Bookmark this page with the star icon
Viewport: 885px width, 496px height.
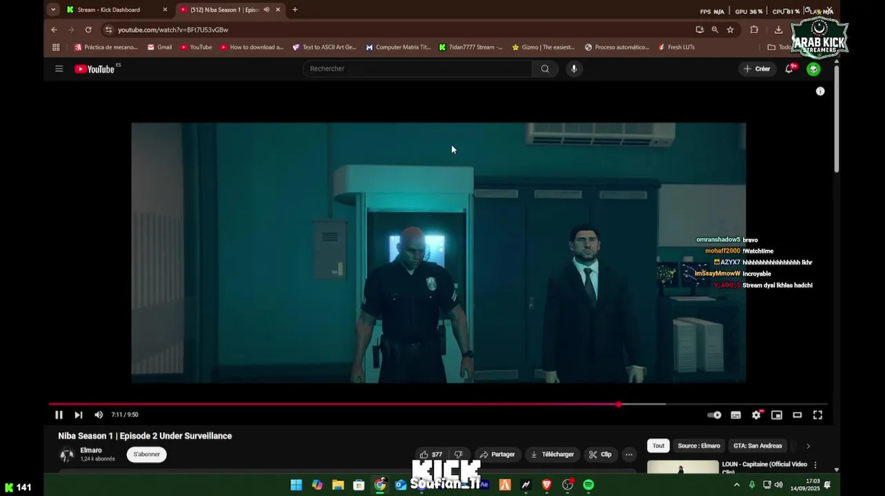click(730, 30)
